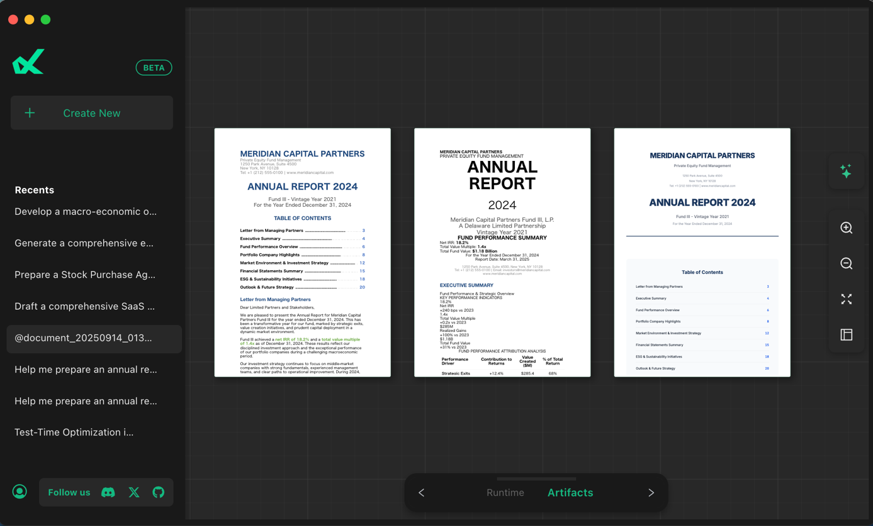Image resolution: width=873 pixels, height=526 pixels.
Task: Open the user profile icon
Action: click(x=20, y=491)
